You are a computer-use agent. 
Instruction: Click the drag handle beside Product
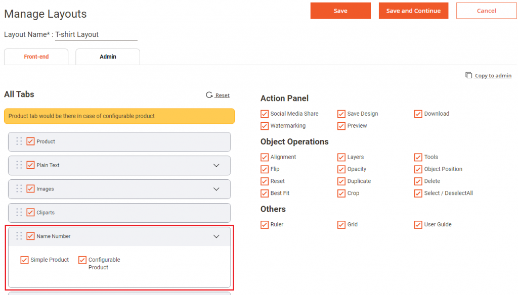click(19, 142)
